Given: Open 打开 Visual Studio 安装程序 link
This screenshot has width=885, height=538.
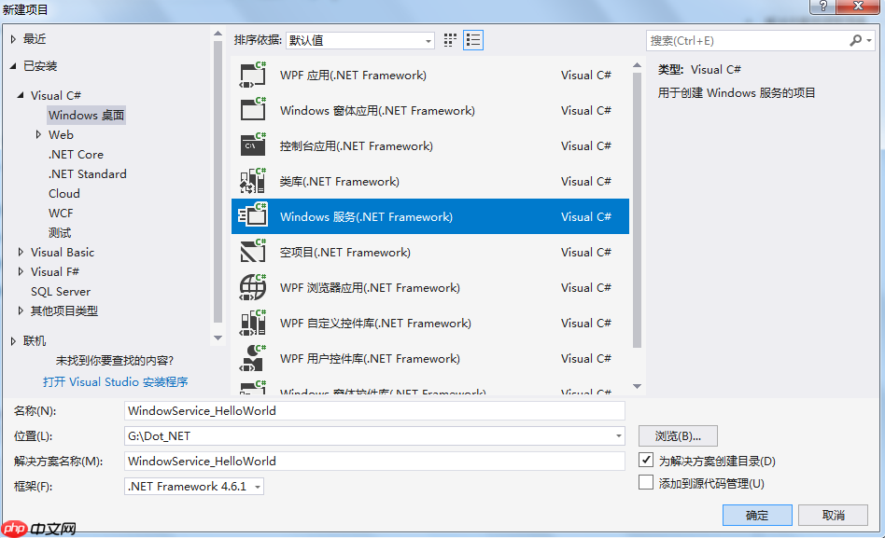Looking at the screenshot, I should click(115, 381).
